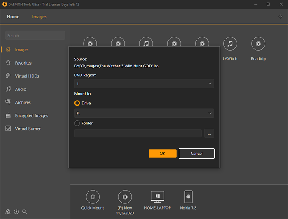The height and width of the screenshot is (219, 288).
Task: Click Cancel in the mount dialog
Action: (x=197, y=154)
